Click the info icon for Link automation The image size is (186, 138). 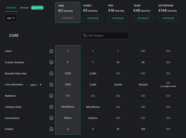click(x=51, y=85)
